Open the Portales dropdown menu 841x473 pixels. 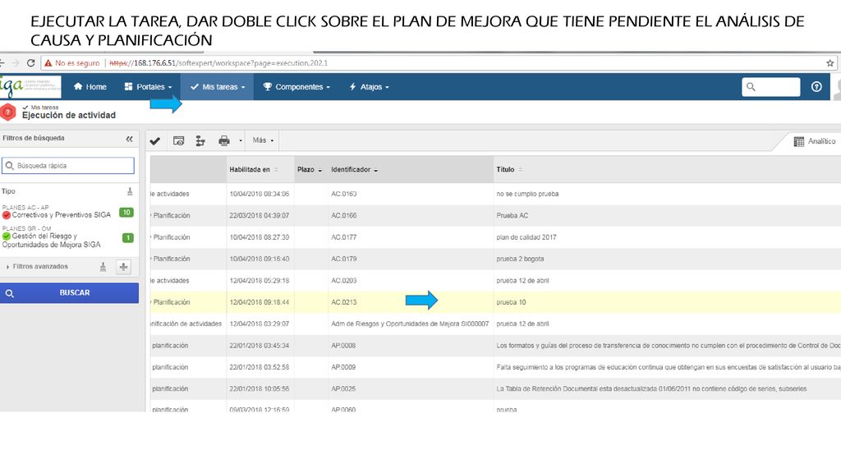148,87
